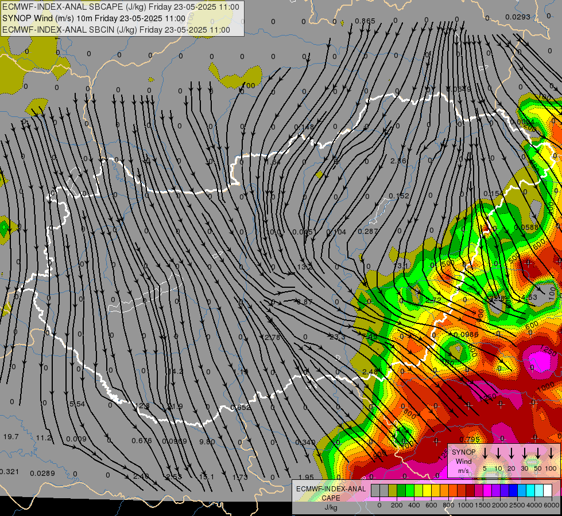The image size is (562, 516).
Task: Click the 0.287 value on the map
Action: 368,232
